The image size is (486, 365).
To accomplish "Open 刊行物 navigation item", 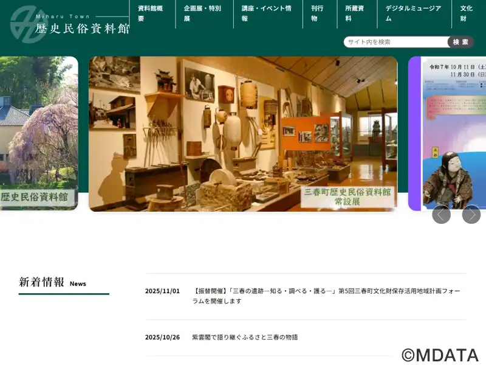I will [317, 13].
